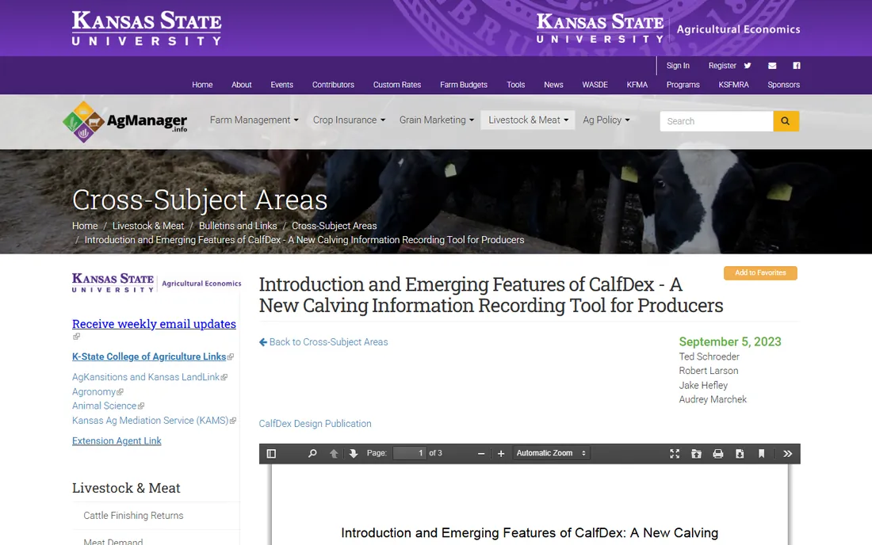The height and width of the screenshot is (545, 872).
Task: Click the Register link
Action: pos(722,66)
